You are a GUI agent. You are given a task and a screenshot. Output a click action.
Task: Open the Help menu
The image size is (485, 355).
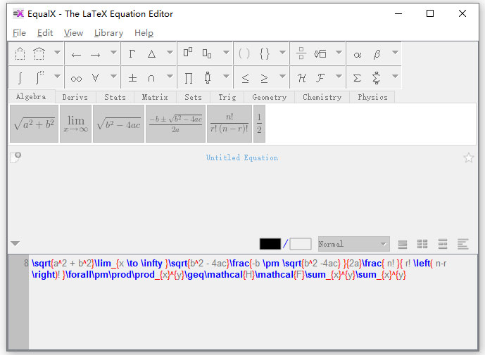click(144, 33)
